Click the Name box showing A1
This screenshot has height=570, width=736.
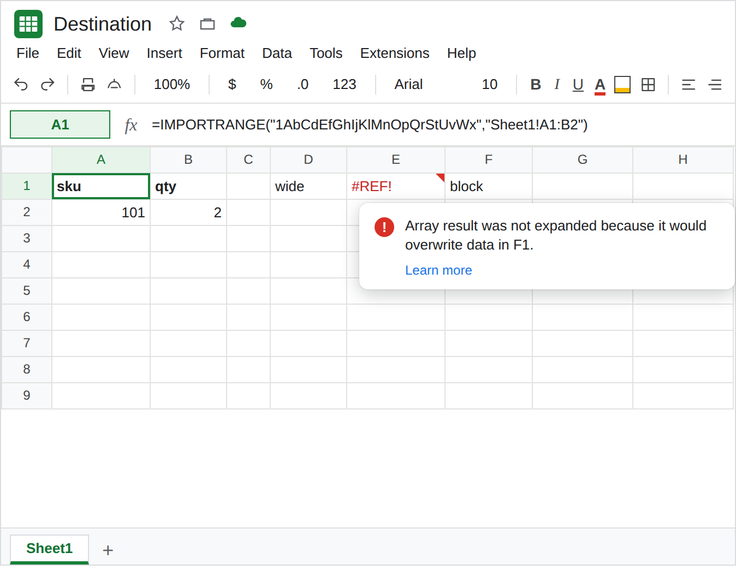(60, 124)
